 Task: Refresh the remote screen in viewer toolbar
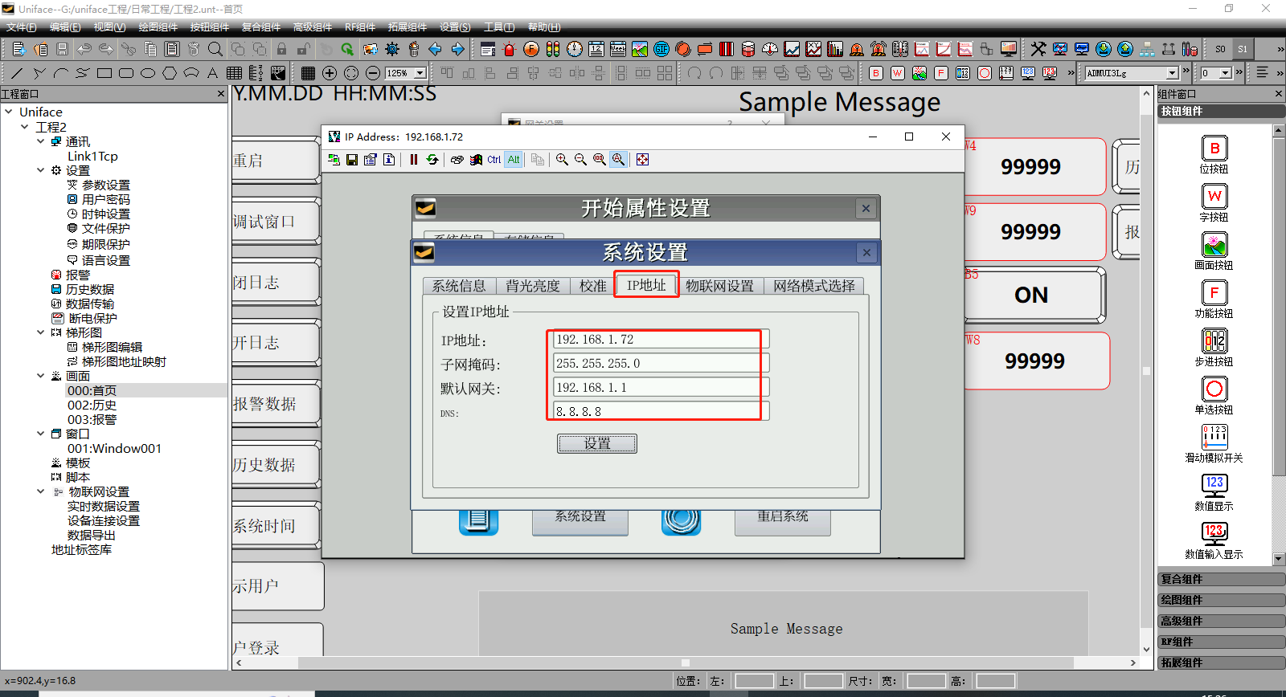(x=432, y=160)
